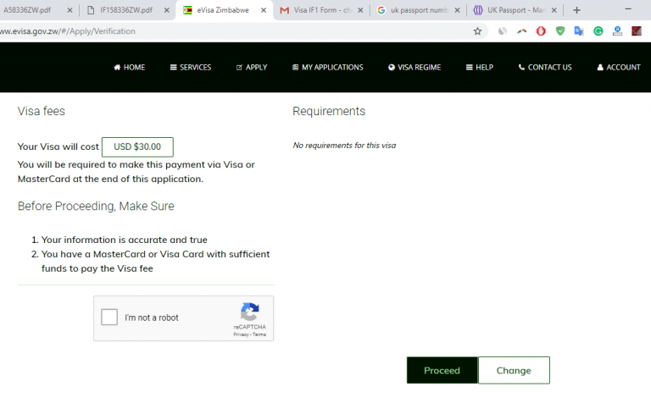The height and width of the screenshot is (403, 651).
Task: Open the reCAPTCHA Privacy link
Action: point(241,334)
